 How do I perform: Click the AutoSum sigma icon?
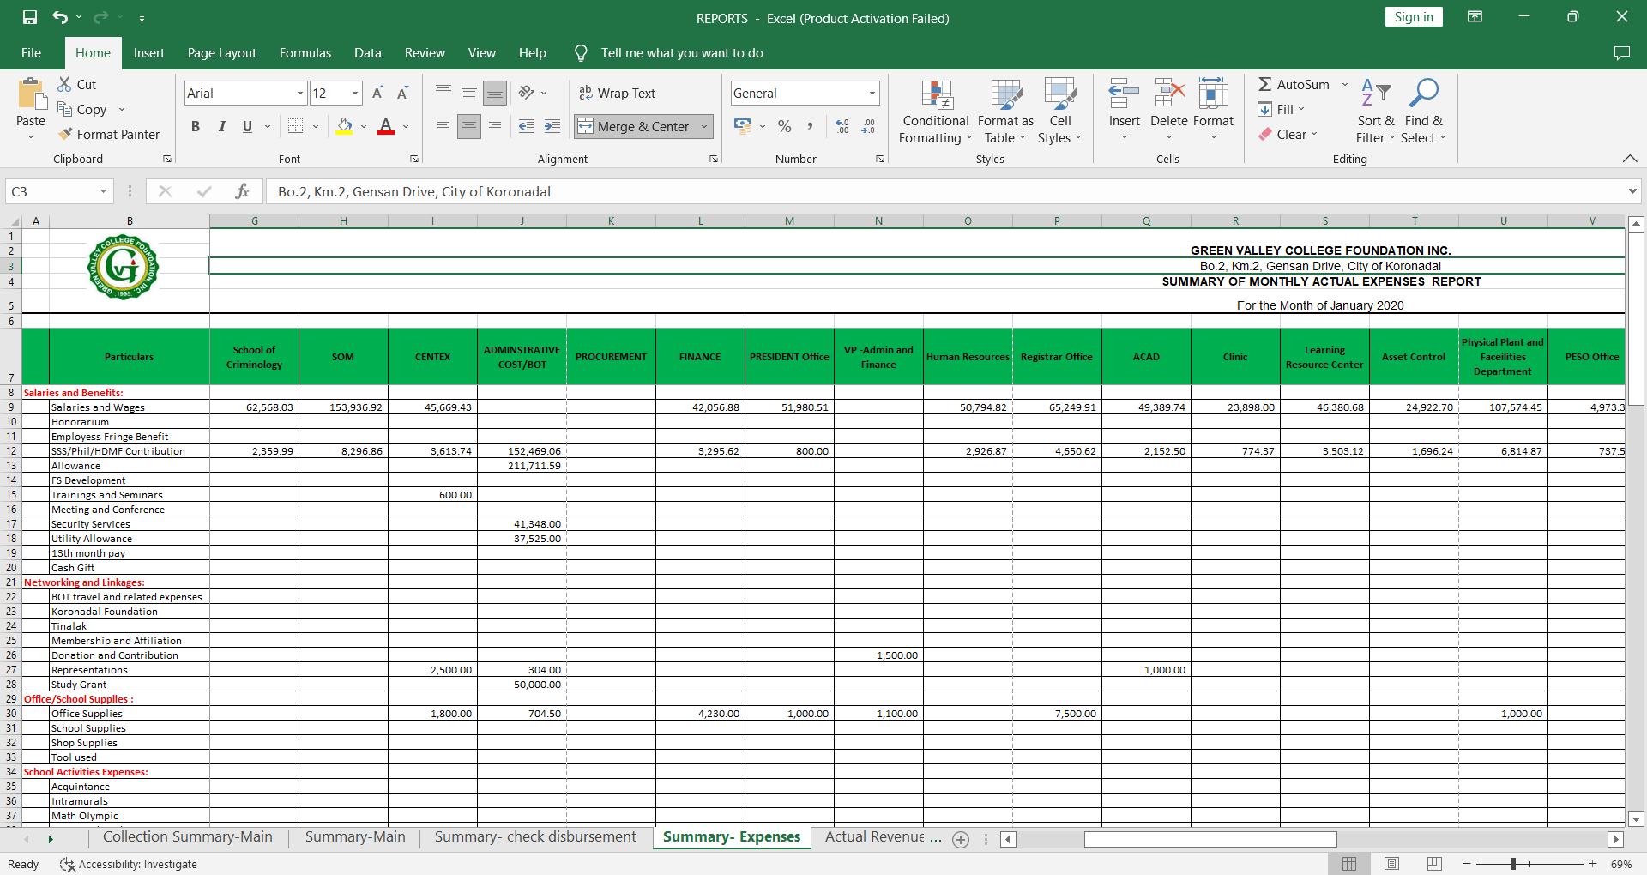point(1265,84)
